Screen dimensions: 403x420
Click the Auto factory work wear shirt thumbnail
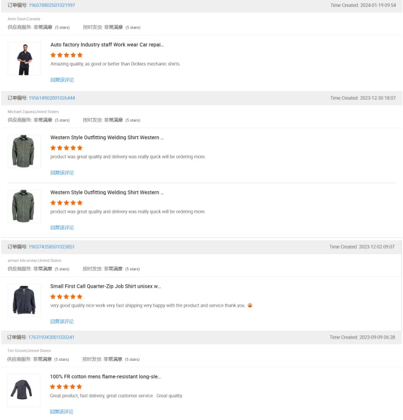[24, 59]
